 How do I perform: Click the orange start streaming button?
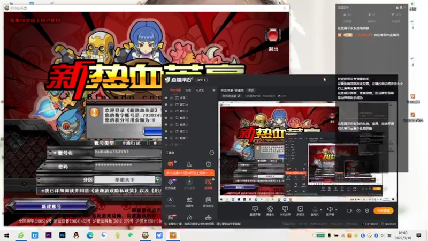384,210
